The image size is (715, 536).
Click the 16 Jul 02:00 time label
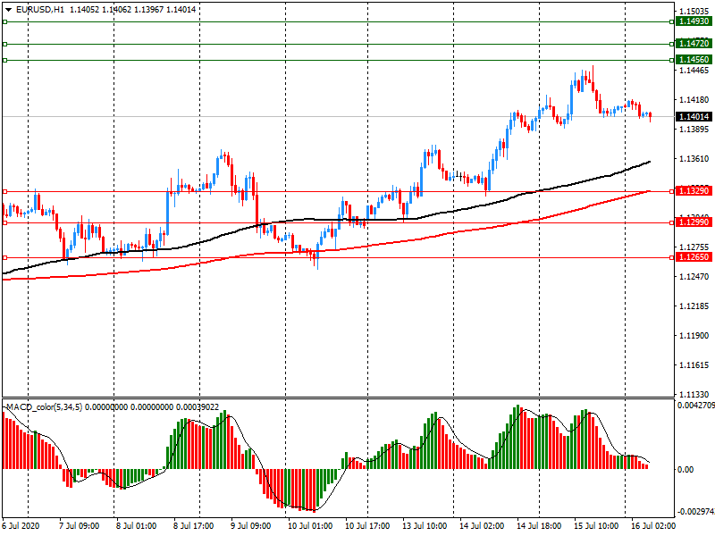click(x=653, y=525)
